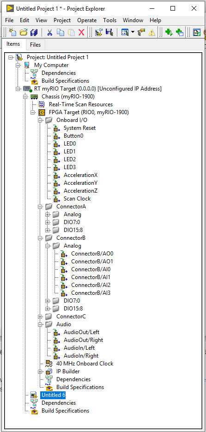The image size is (206, 432).
Task: Switch to the Files tab
Action: (35, 45)
